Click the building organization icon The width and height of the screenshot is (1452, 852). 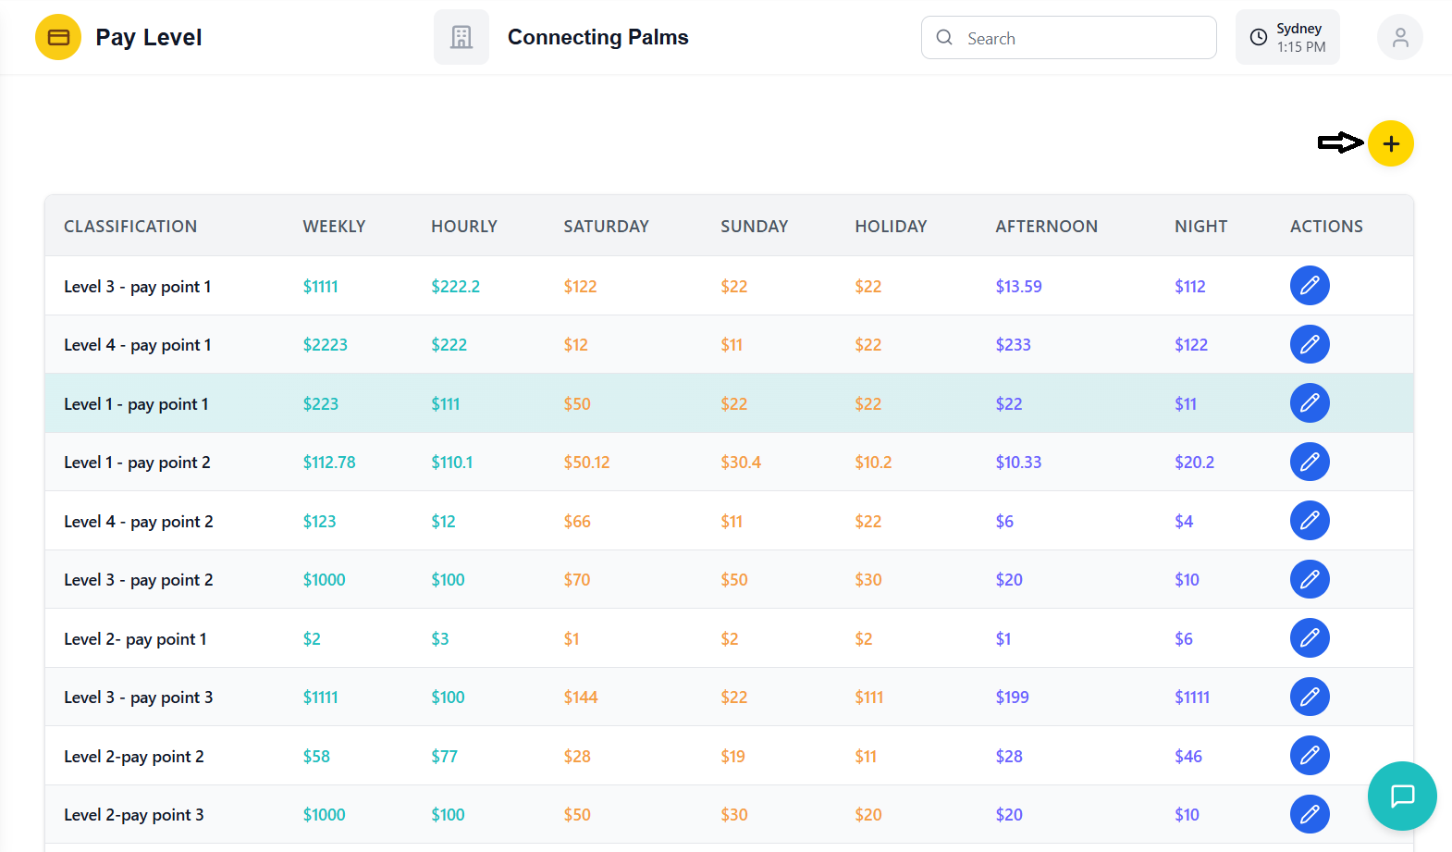point(461,38)
